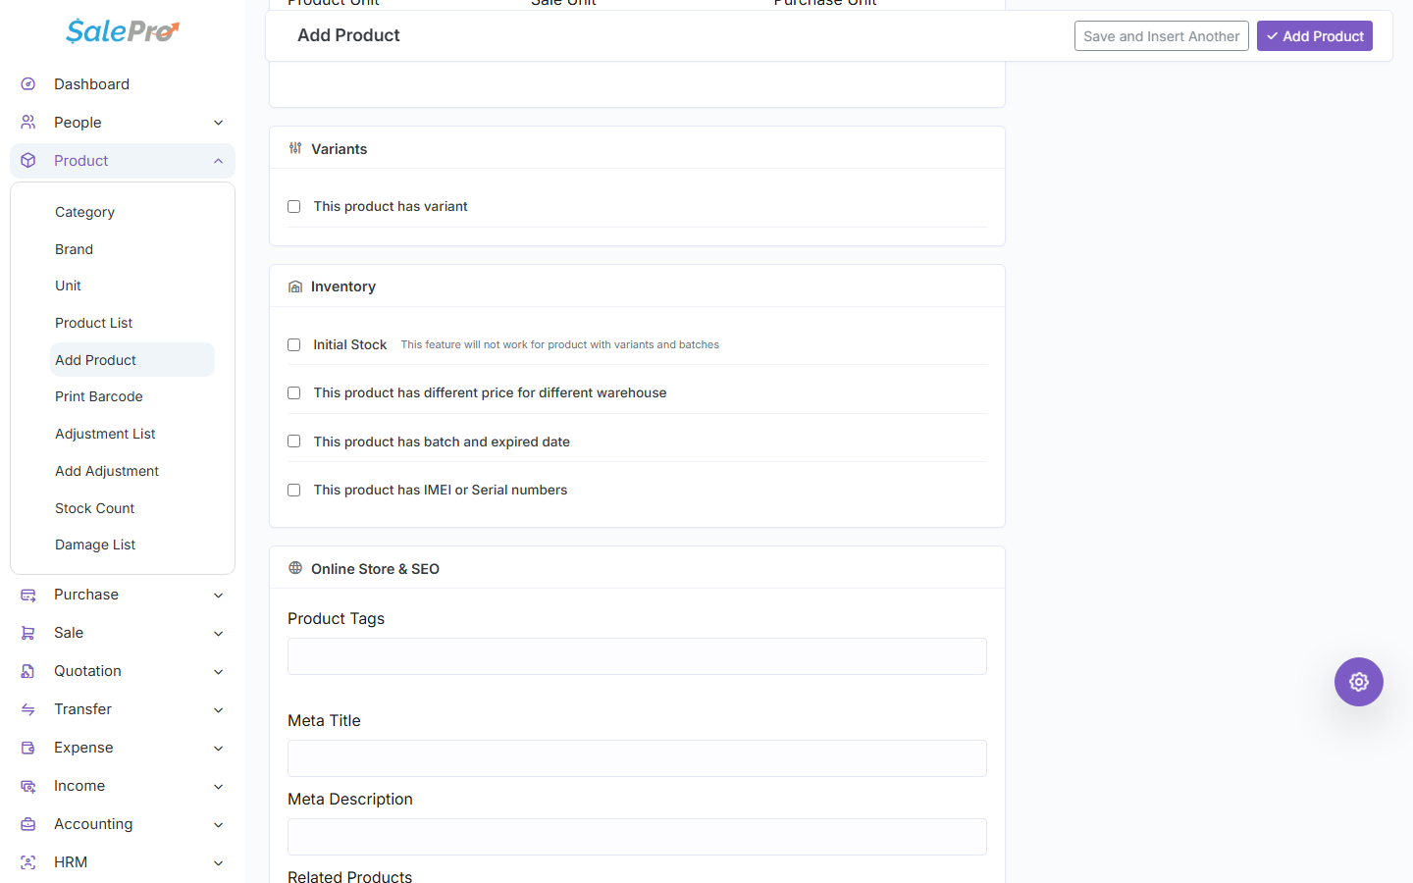The width and height of the screenshot is (1413, 883).
Task: Enable different price for different warehouse
Action: [x=293, y=393]
